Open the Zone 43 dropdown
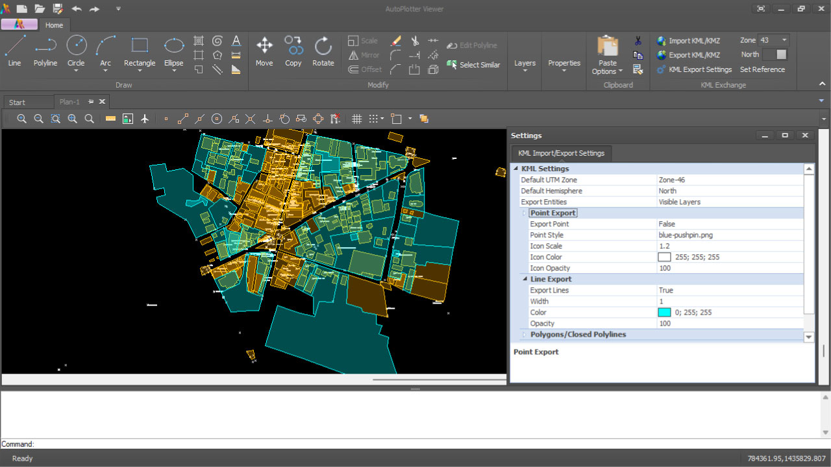The height and width of the screenshot is (467, 831). pos(785,40)
